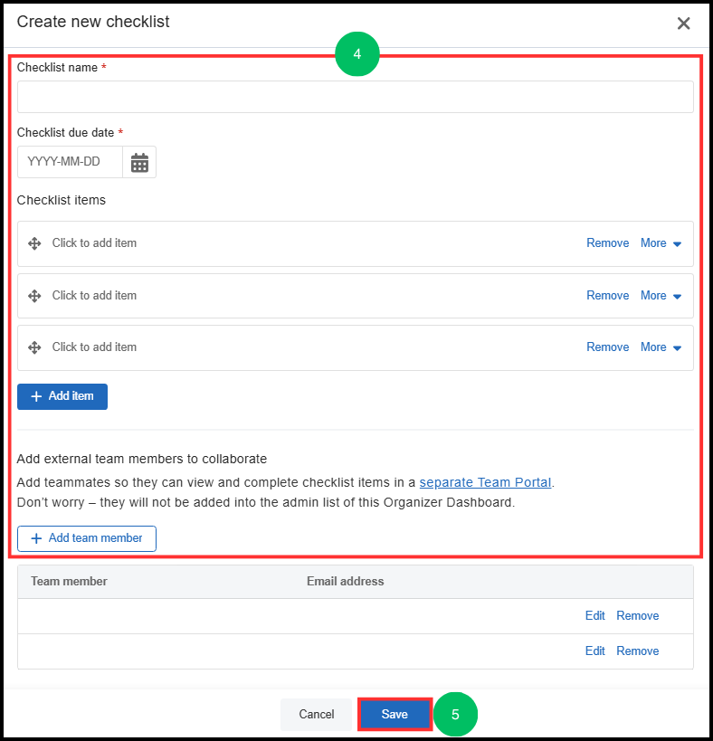Close the Create new checklist dialog
The height and width of the screenshot is (741, 713).
coord(683,24)
